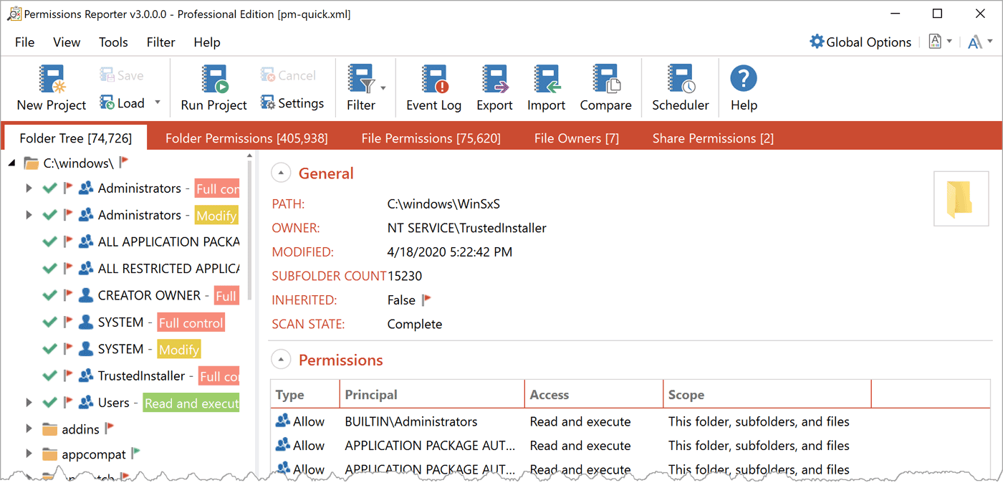Switch to the Folder Permissions tab
1003x493 pixels.
246,138
